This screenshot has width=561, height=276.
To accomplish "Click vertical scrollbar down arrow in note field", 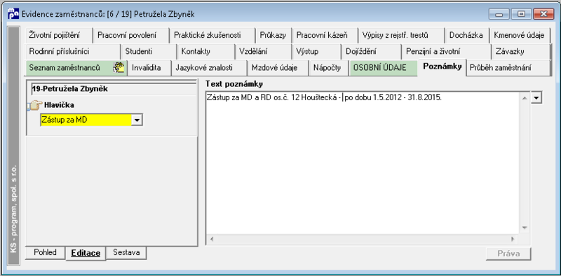I will (x=525, y=228).
